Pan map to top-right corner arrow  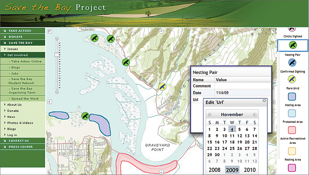(273, 31)
